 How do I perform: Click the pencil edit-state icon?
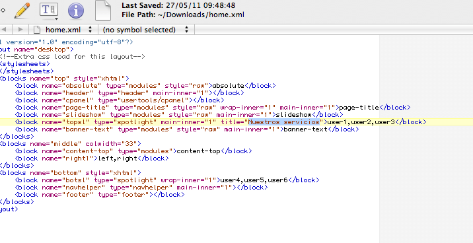click(22, 11)
